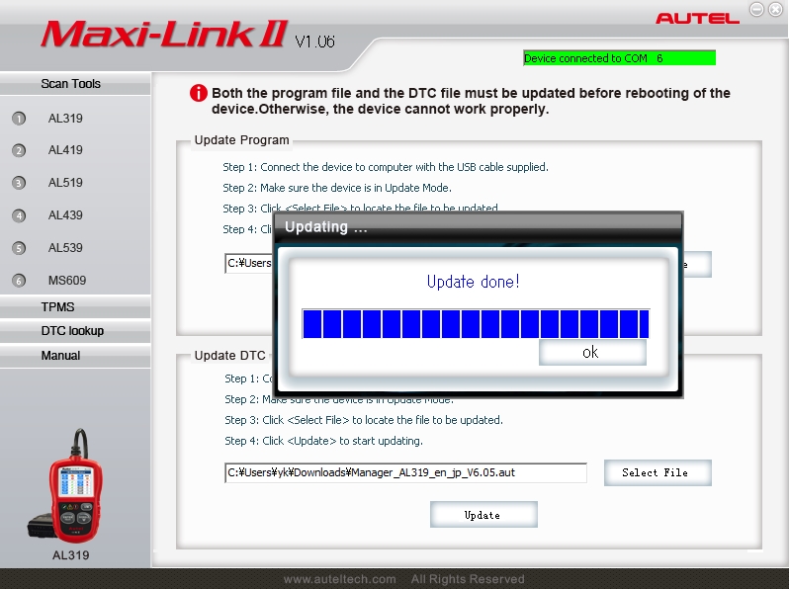790x589 pixels.
Task: Click the number 1 icon beside AL319
Action: point(19,119)
